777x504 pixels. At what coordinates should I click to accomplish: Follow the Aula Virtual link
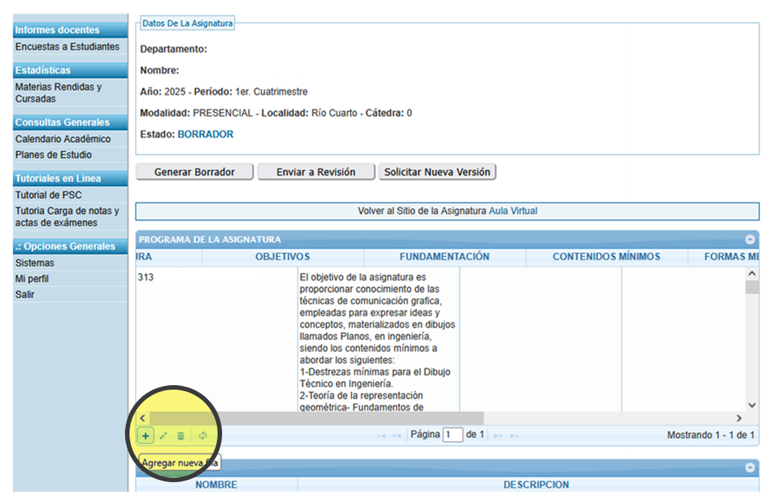click(513, 211)
